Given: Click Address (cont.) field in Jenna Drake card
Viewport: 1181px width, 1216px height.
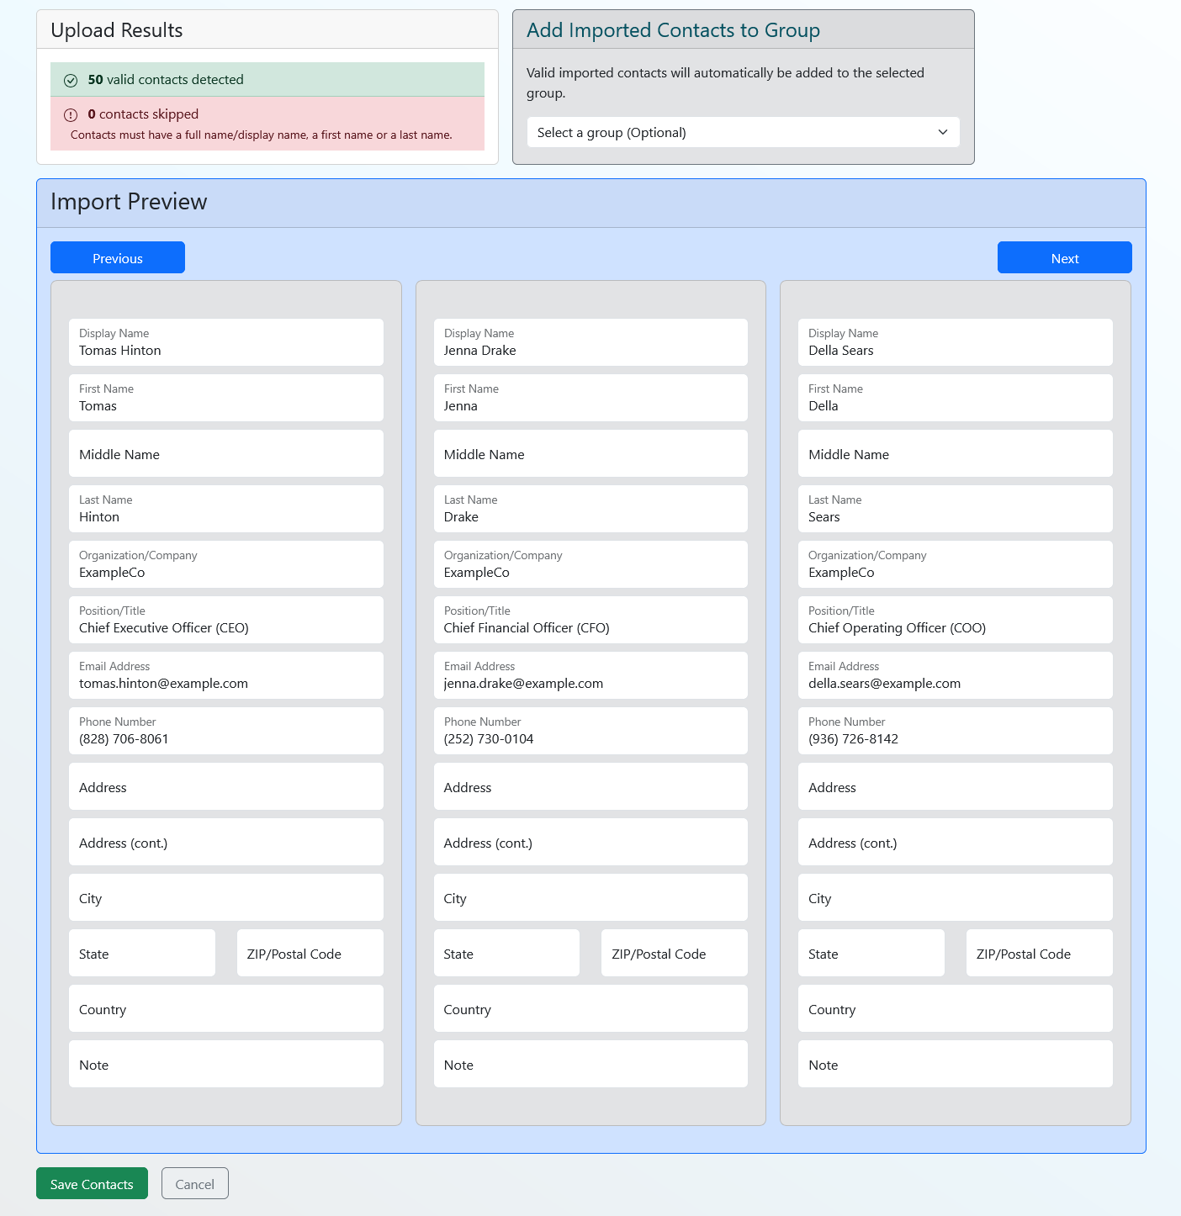Looking at the screenshot, I should [590, 842].
